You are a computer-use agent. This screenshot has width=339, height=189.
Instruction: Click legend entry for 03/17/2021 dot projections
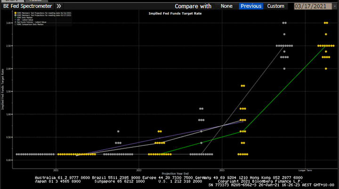[x=44, y=15]
